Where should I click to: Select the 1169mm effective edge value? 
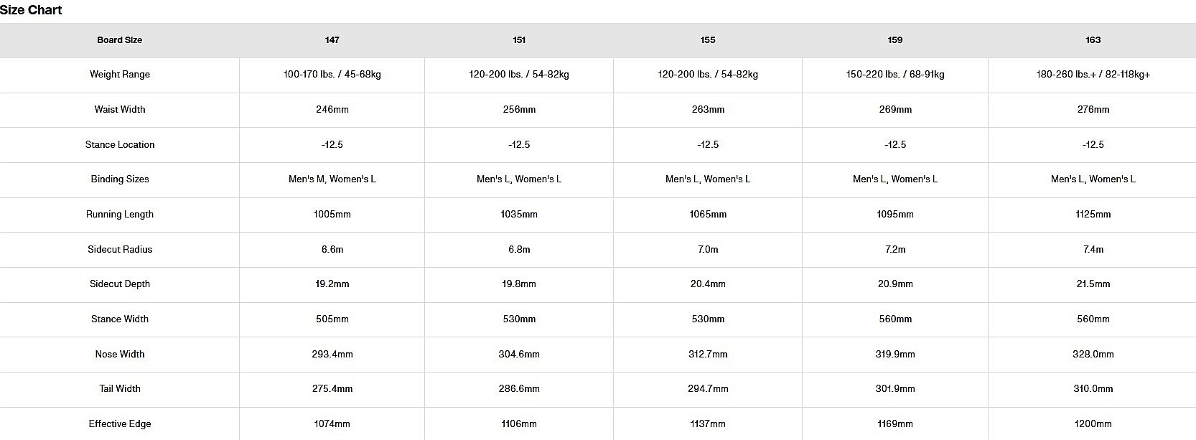click(x=895, y=424)
